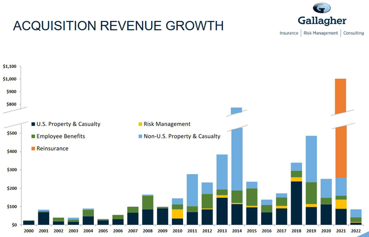Click the Gallagher wordmark text
Screen dimensions: 369x237
322,21
